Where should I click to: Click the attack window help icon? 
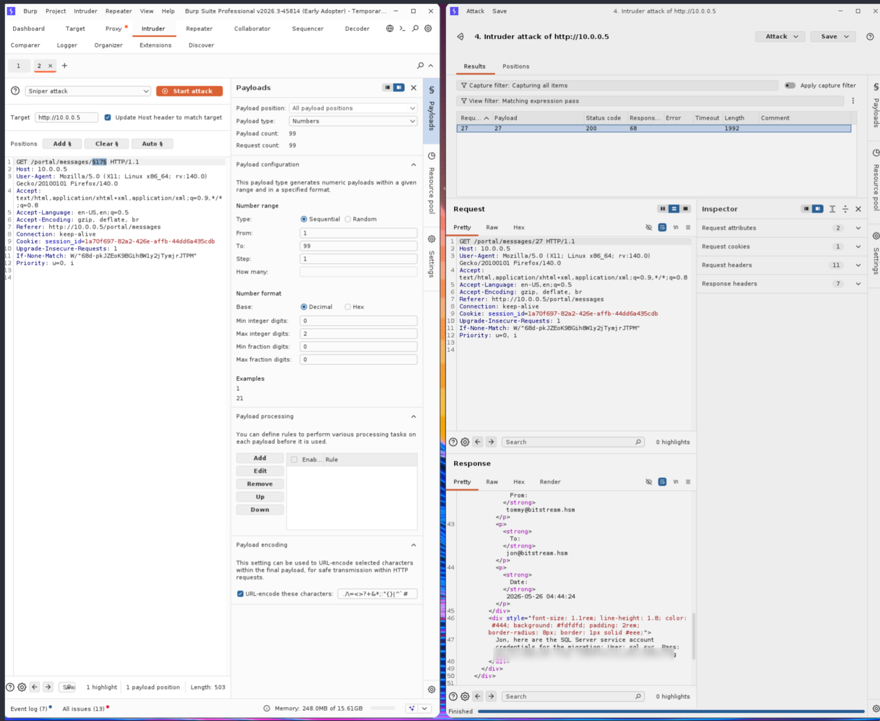tap(870, 37)
